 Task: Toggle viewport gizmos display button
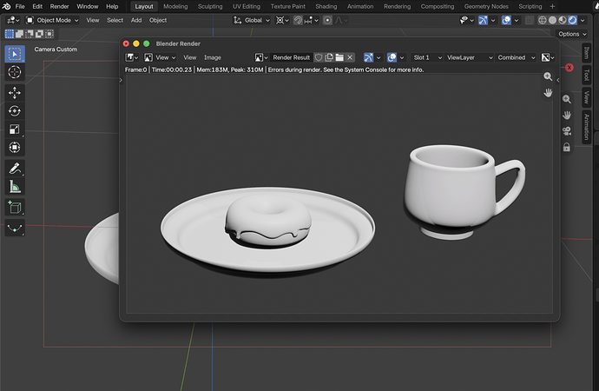pyautogui.click(x=483, y=20)
